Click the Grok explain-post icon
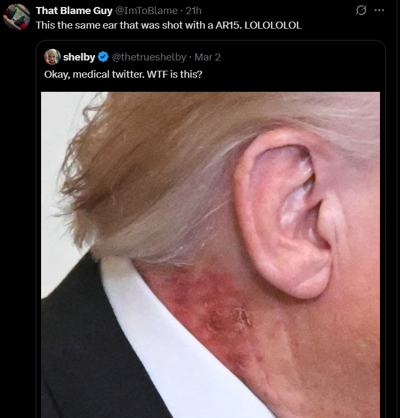This screenshot has width=400, height=418. point(361,10)
